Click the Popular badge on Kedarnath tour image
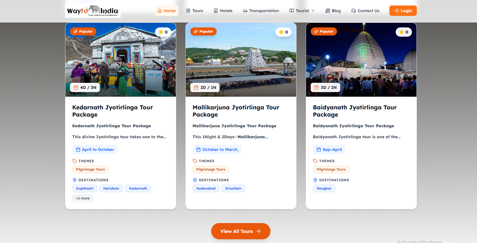This screenshot has height=243, width=477. (x=83, y=31)
